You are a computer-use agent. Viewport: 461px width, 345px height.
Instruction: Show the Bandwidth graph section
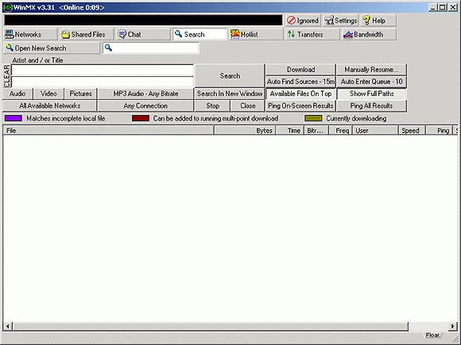(x=369, y=34)
